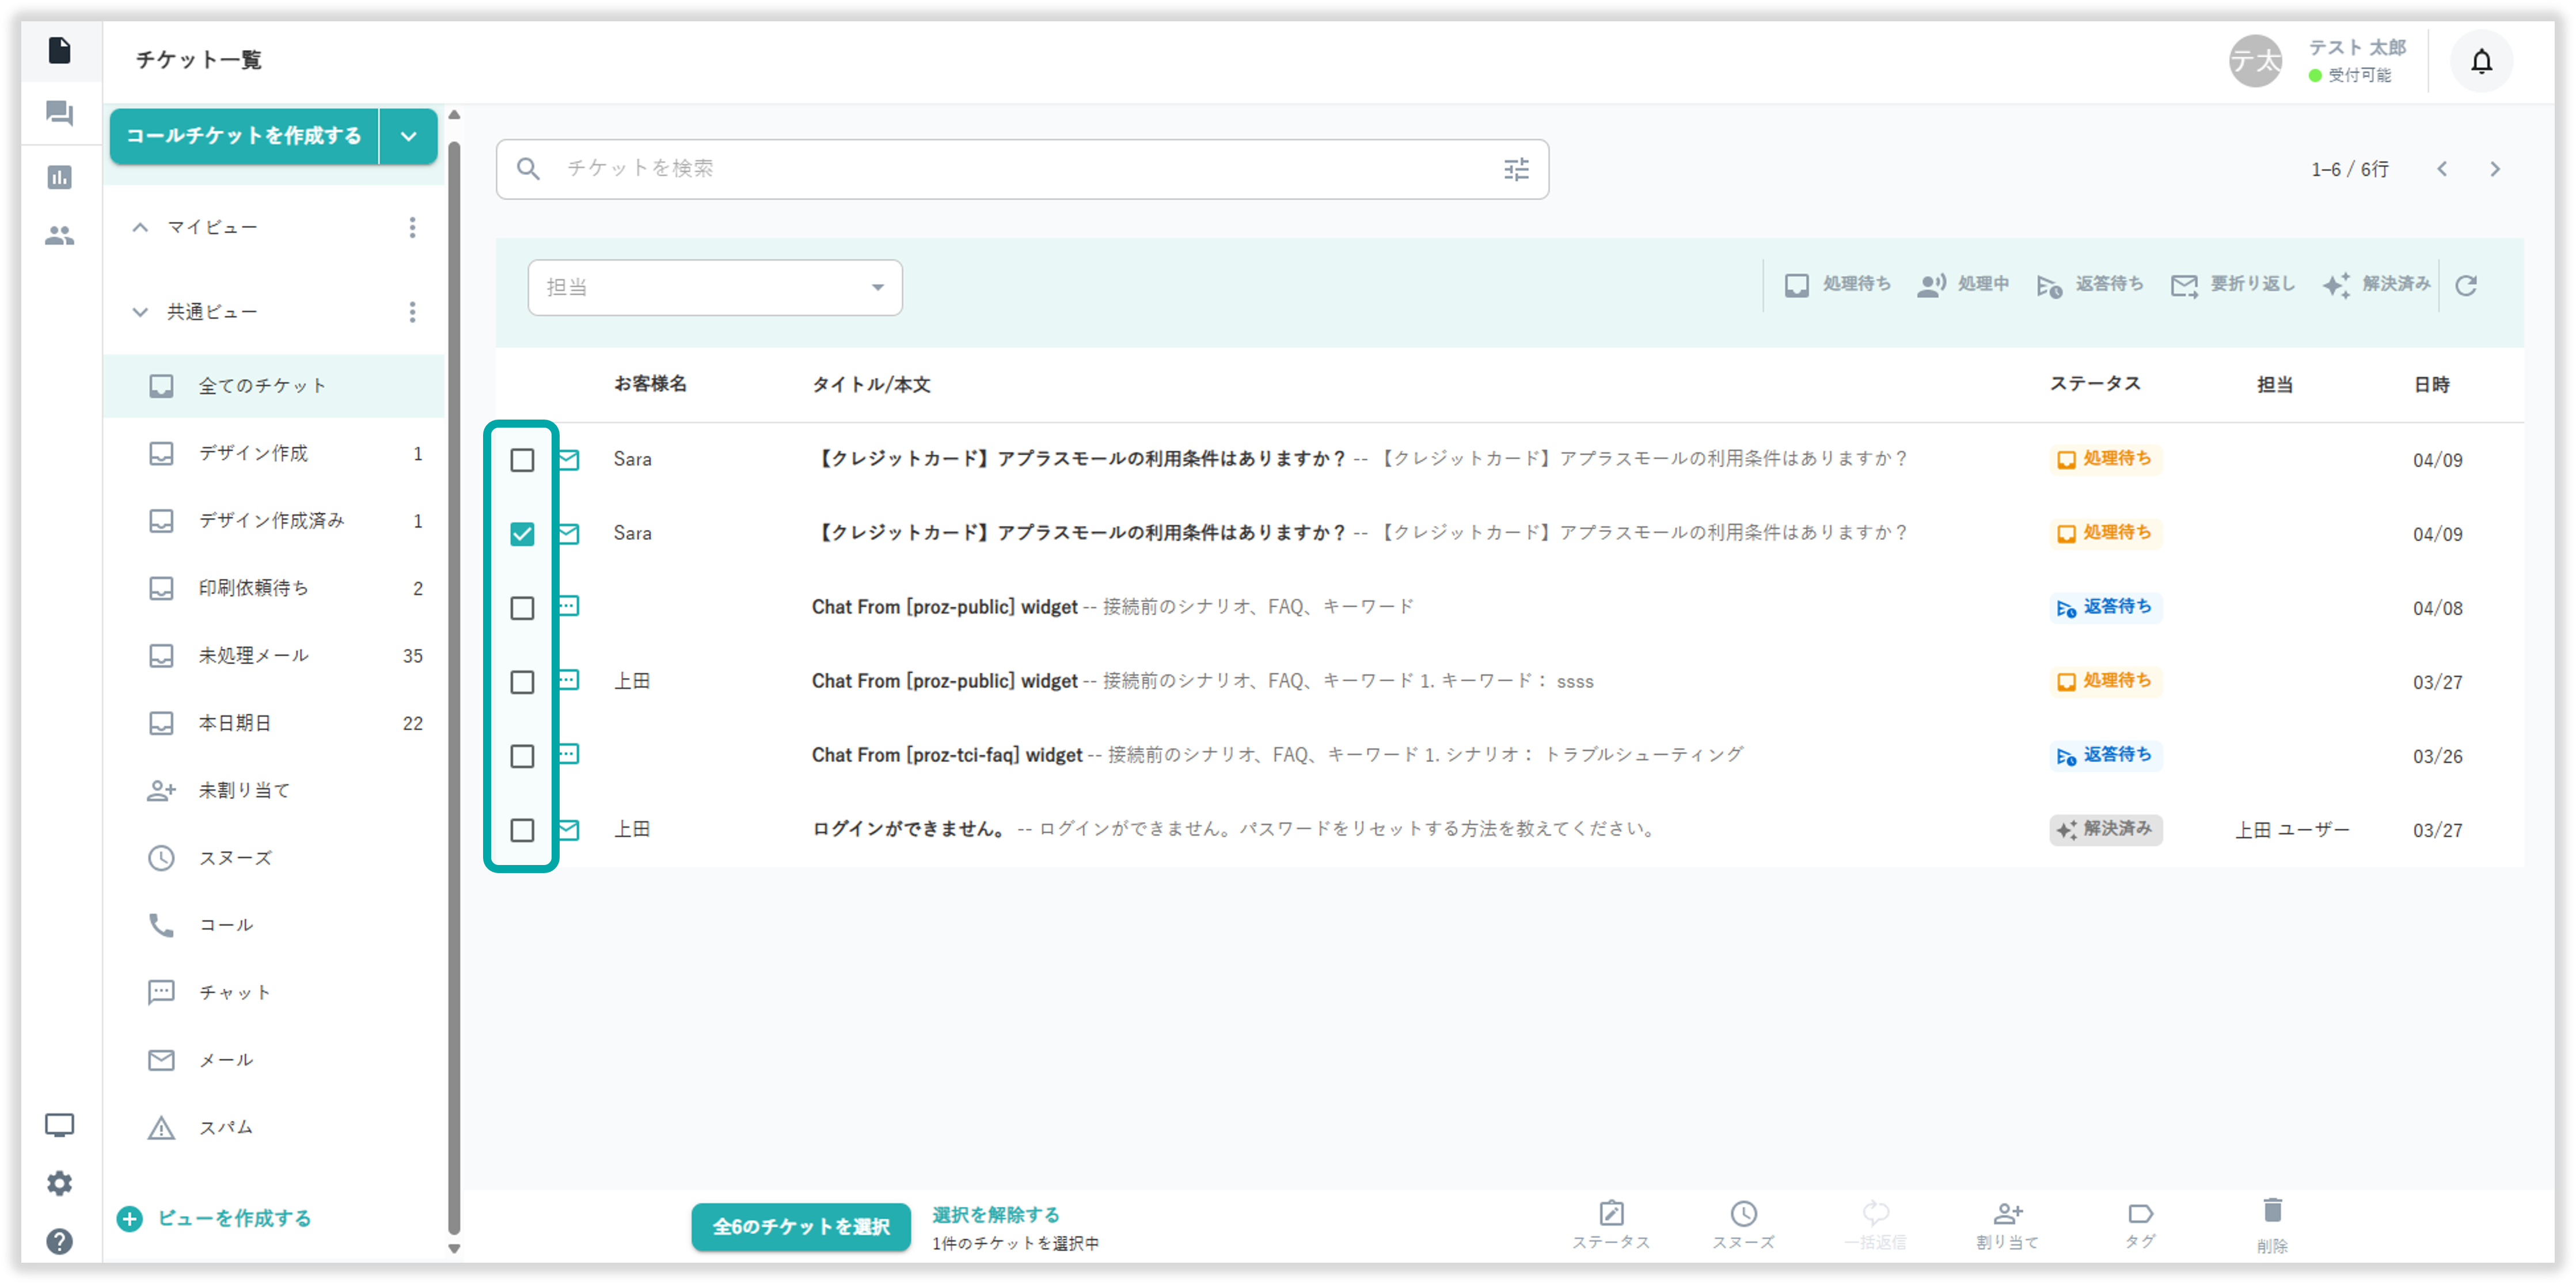Check the first Sara ticket checkbox
The image size is (2576, 1284).
522,460
